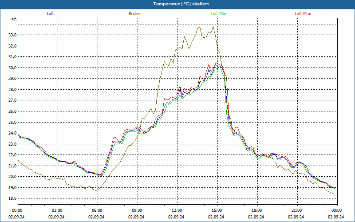This screenshot has width=355, height=222.
Task: Click the 28,0 y-axis value
Action: click(x=13, y=90)
